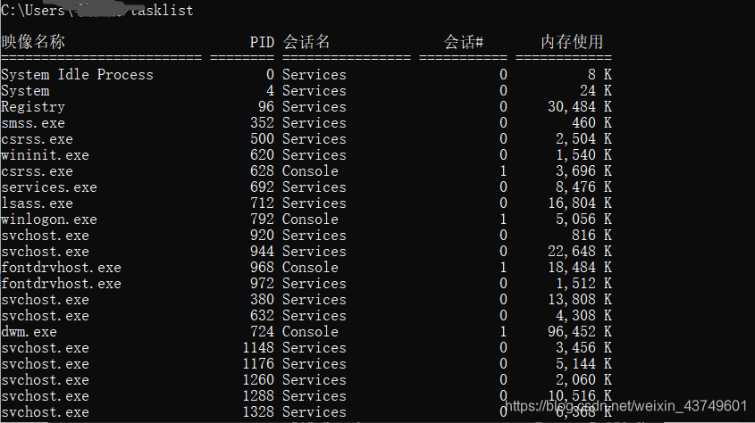Click PID 1148 of svchost.exe
This screenshot has width=755, height=423.
(x=258, y=347)
